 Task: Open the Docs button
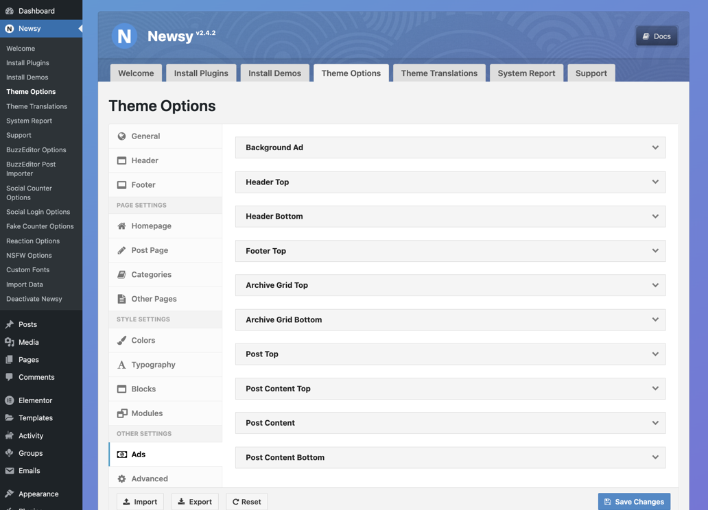click(x=657, y=36)
